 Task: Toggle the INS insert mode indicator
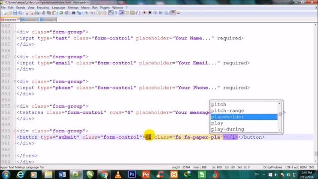pyautogui.click(x=312, y=168)
